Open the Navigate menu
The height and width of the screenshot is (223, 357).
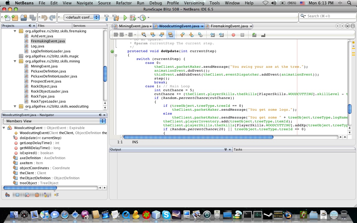coord(85,3)
